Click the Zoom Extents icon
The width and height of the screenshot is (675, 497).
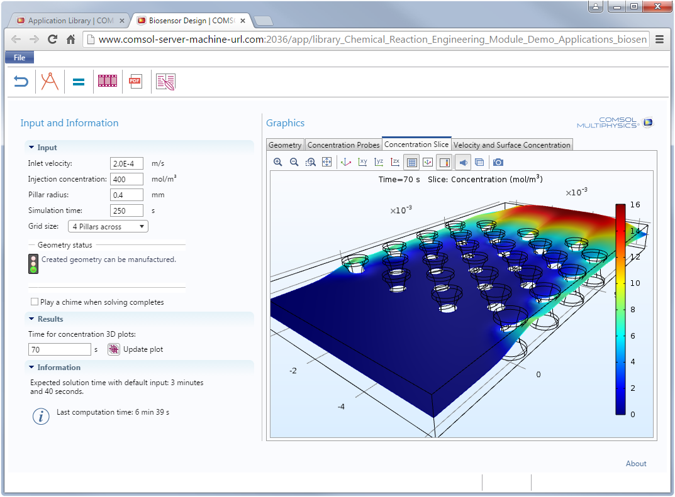(x=327, y=162)
